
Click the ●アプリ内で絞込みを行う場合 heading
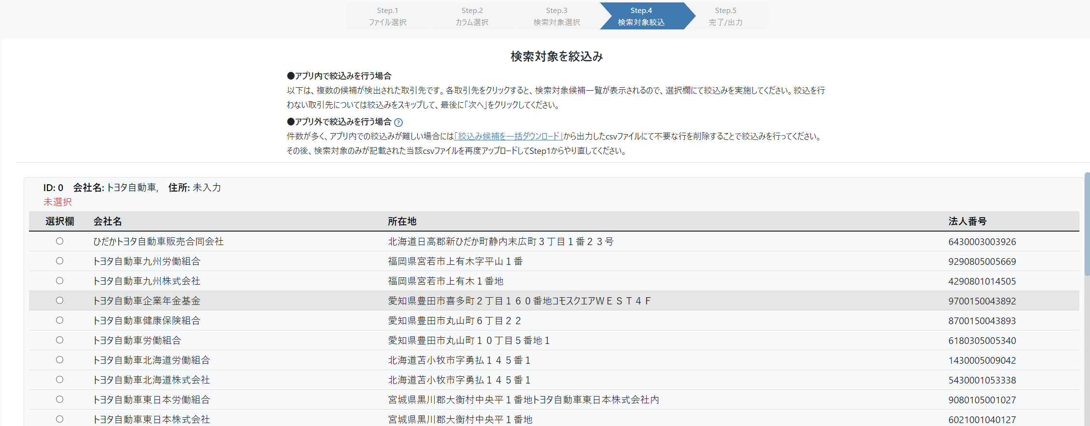pos(339,76)
